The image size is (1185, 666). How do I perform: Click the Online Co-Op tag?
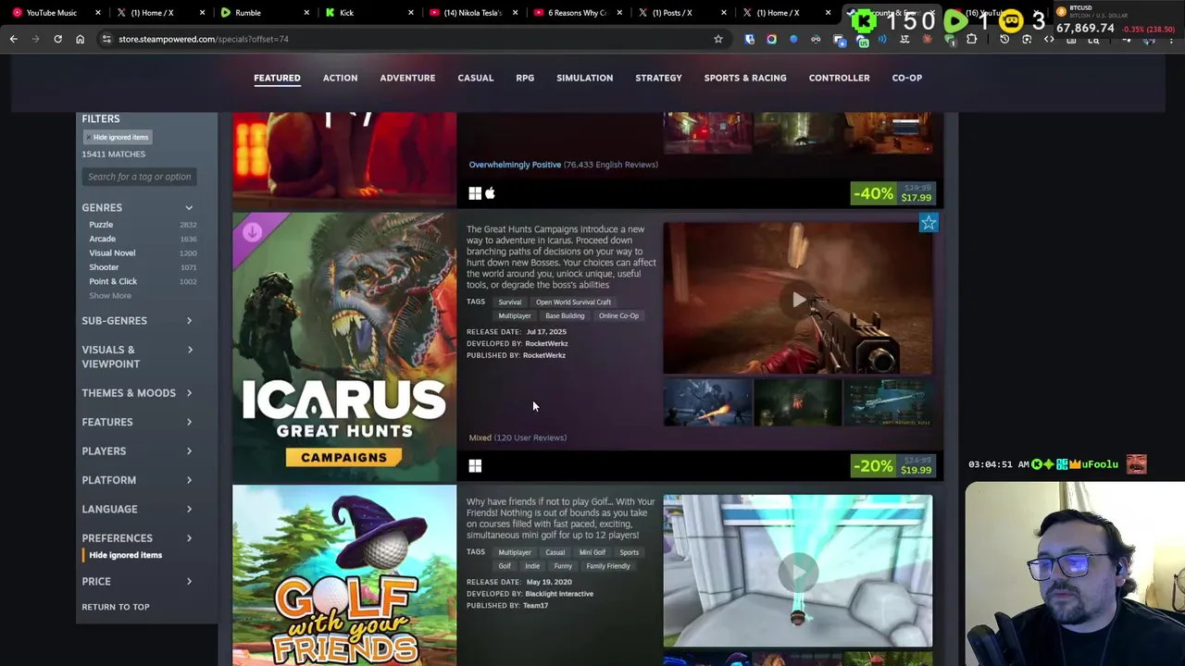[618, 315]
